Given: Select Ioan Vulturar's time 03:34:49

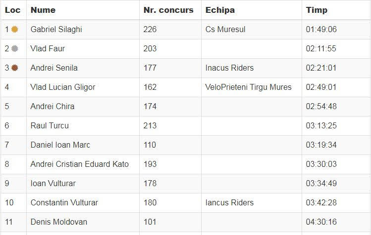Looking at the screenshot, I should click(x=321, y=183).
